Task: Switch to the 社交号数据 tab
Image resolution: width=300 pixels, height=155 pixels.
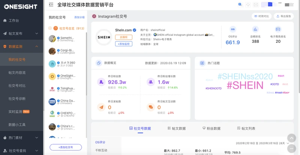Action: 140,128
